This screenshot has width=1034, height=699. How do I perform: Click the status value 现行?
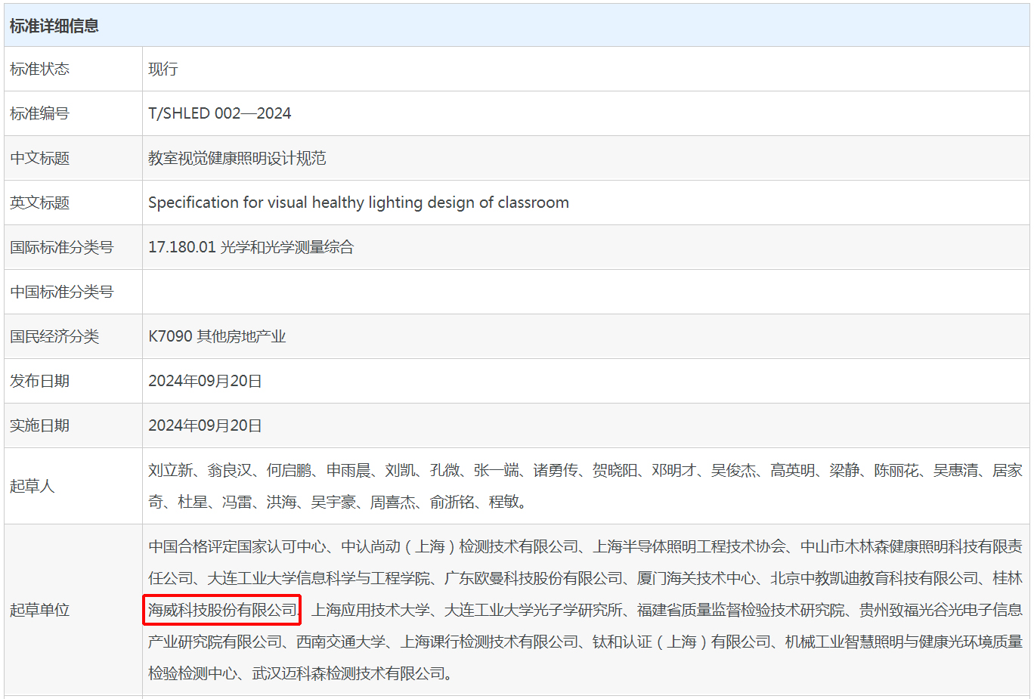[x=163, y=69]
